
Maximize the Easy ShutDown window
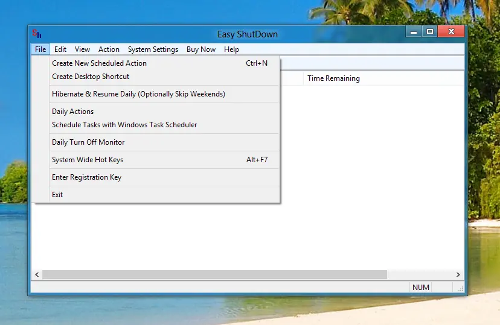430,31
